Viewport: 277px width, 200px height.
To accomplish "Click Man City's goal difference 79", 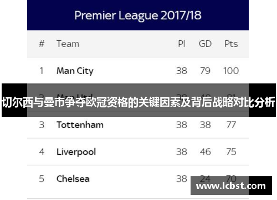I will [x=205, y=71].
